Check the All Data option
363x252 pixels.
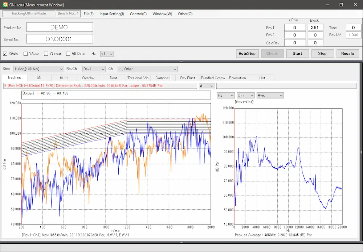pos(68,54)
